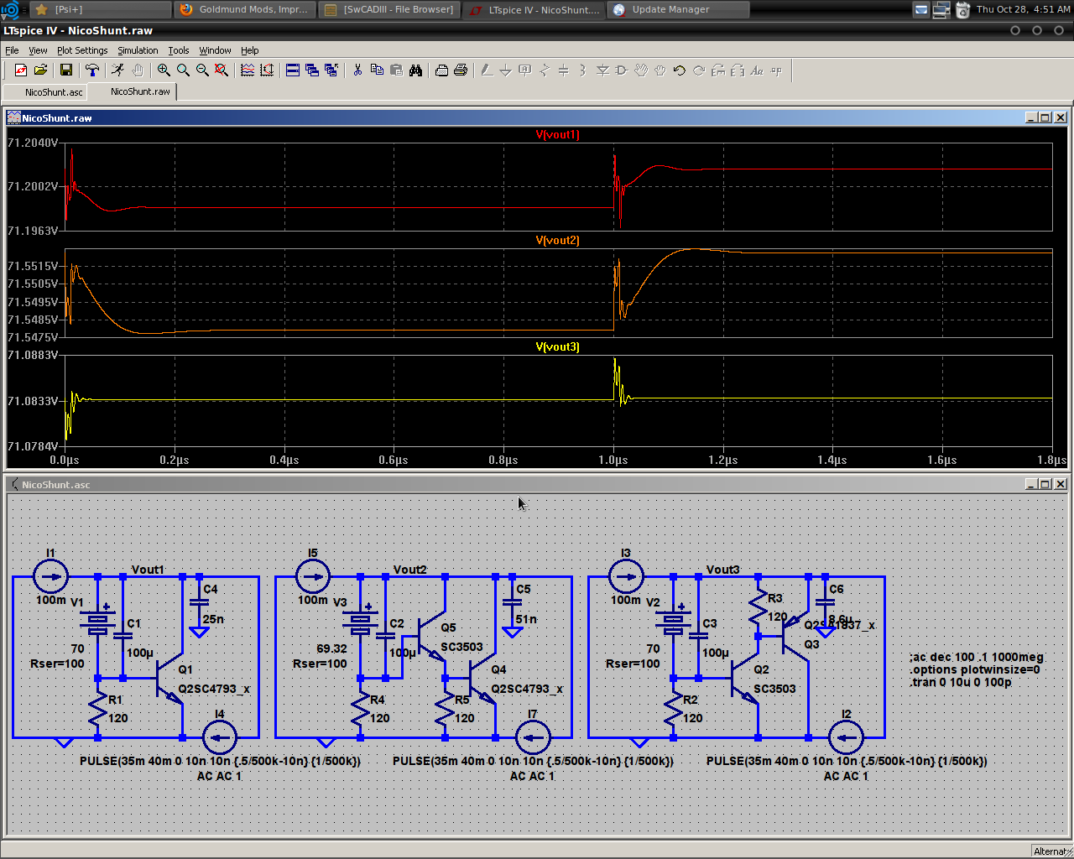Viewport: 1074px width, 859px height.
Task: Click the V(vout1) trace label
Action: pos(557,135)
